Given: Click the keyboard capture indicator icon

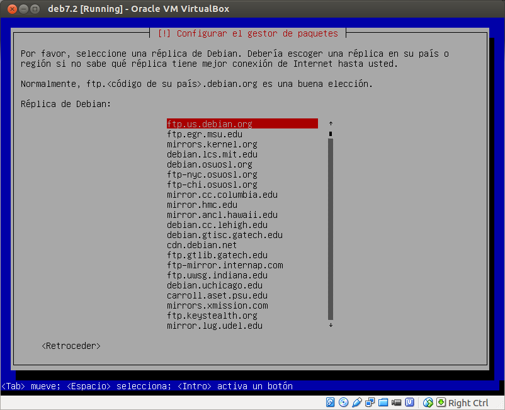Looking at the screenshot, I should click(x=440, y=402).
